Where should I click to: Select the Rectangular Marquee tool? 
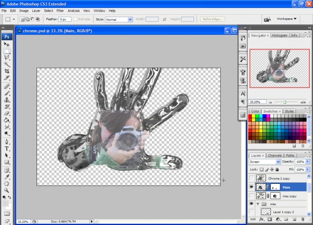pos(7,51)
